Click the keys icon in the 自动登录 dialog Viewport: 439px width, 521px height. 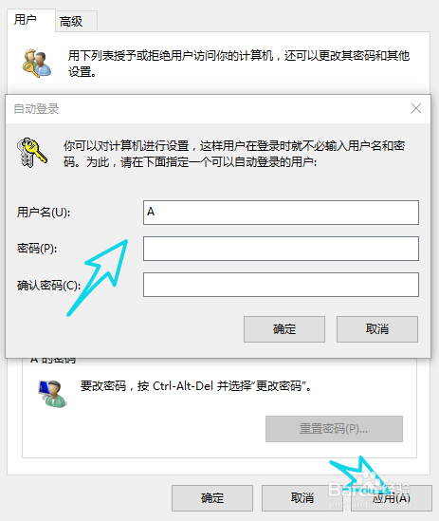[x=31, y=153]
